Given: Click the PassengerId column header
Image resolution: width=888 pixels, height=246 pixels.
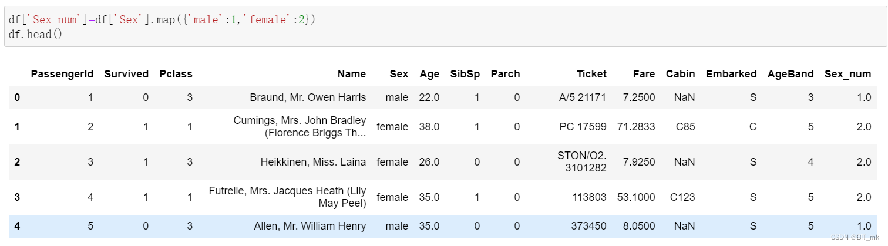Looking at the screenshot, I should pyautogui.click(x=62, y=74).
